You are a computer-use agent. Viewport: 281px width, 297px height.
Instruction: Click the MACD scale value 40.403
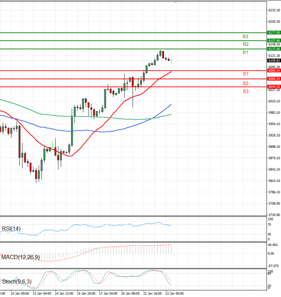(273, 245)
